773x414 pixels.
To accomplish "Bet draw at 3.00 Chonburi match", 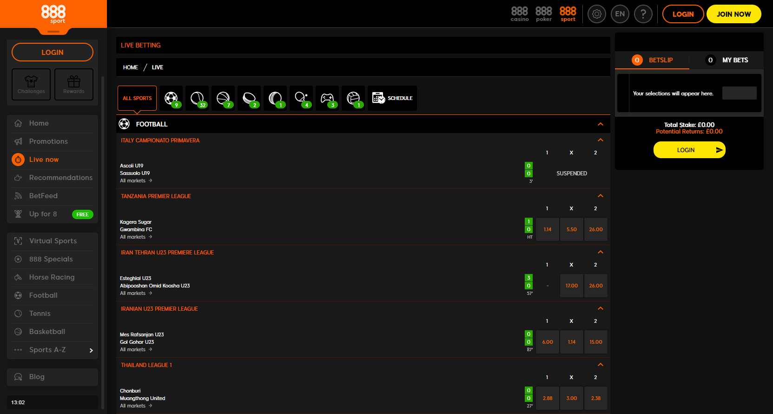I will (x=572, y=398).
